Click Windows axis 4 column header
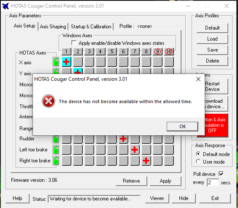The image size is (238, 208). coord(100,52)
